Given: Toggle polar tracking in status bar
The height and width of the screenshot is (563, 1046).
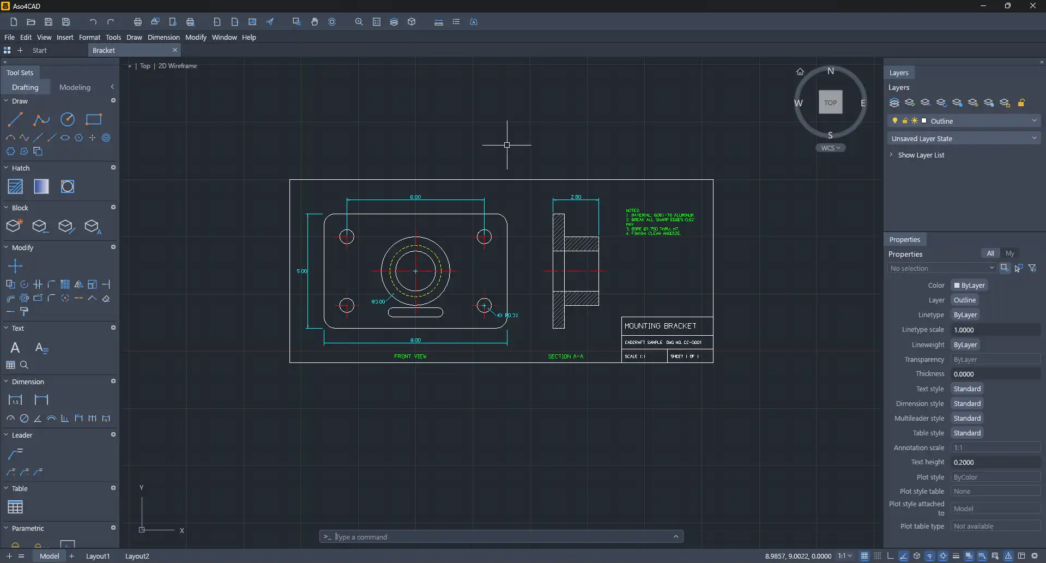Looking at the screenshot, I should click(x=904, y=556).
